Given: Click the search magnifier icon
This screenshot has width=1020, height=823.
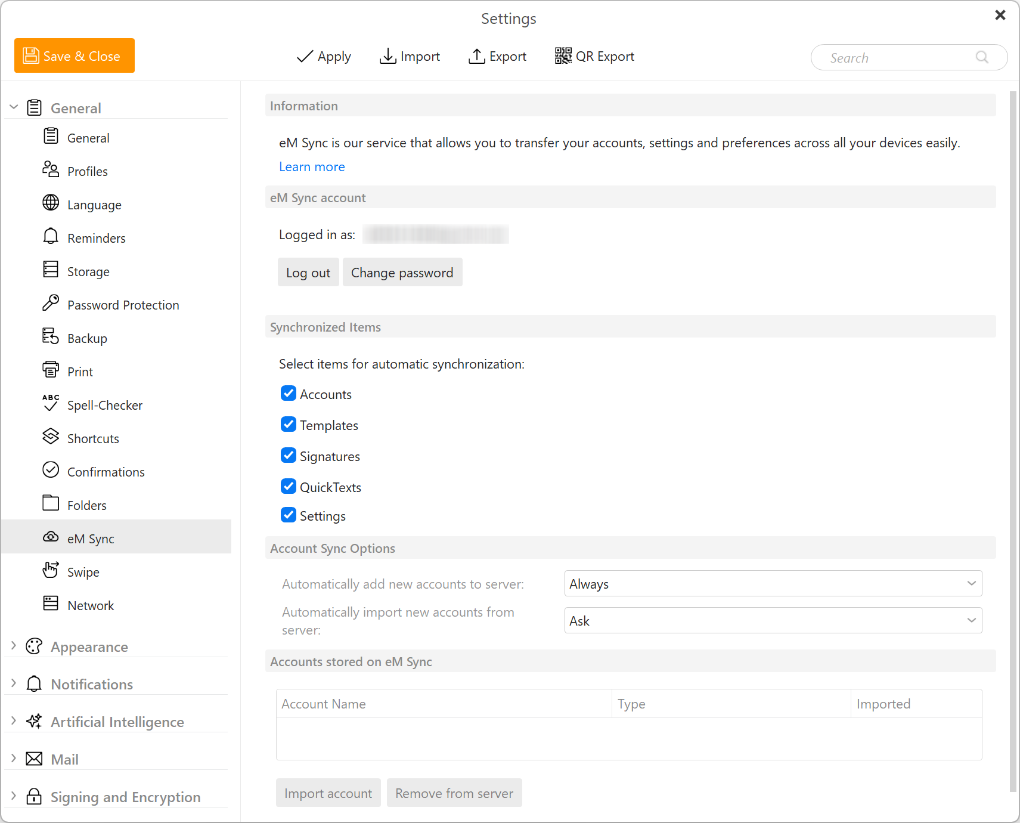Looking at the screenshot, I should click(982, 57).
